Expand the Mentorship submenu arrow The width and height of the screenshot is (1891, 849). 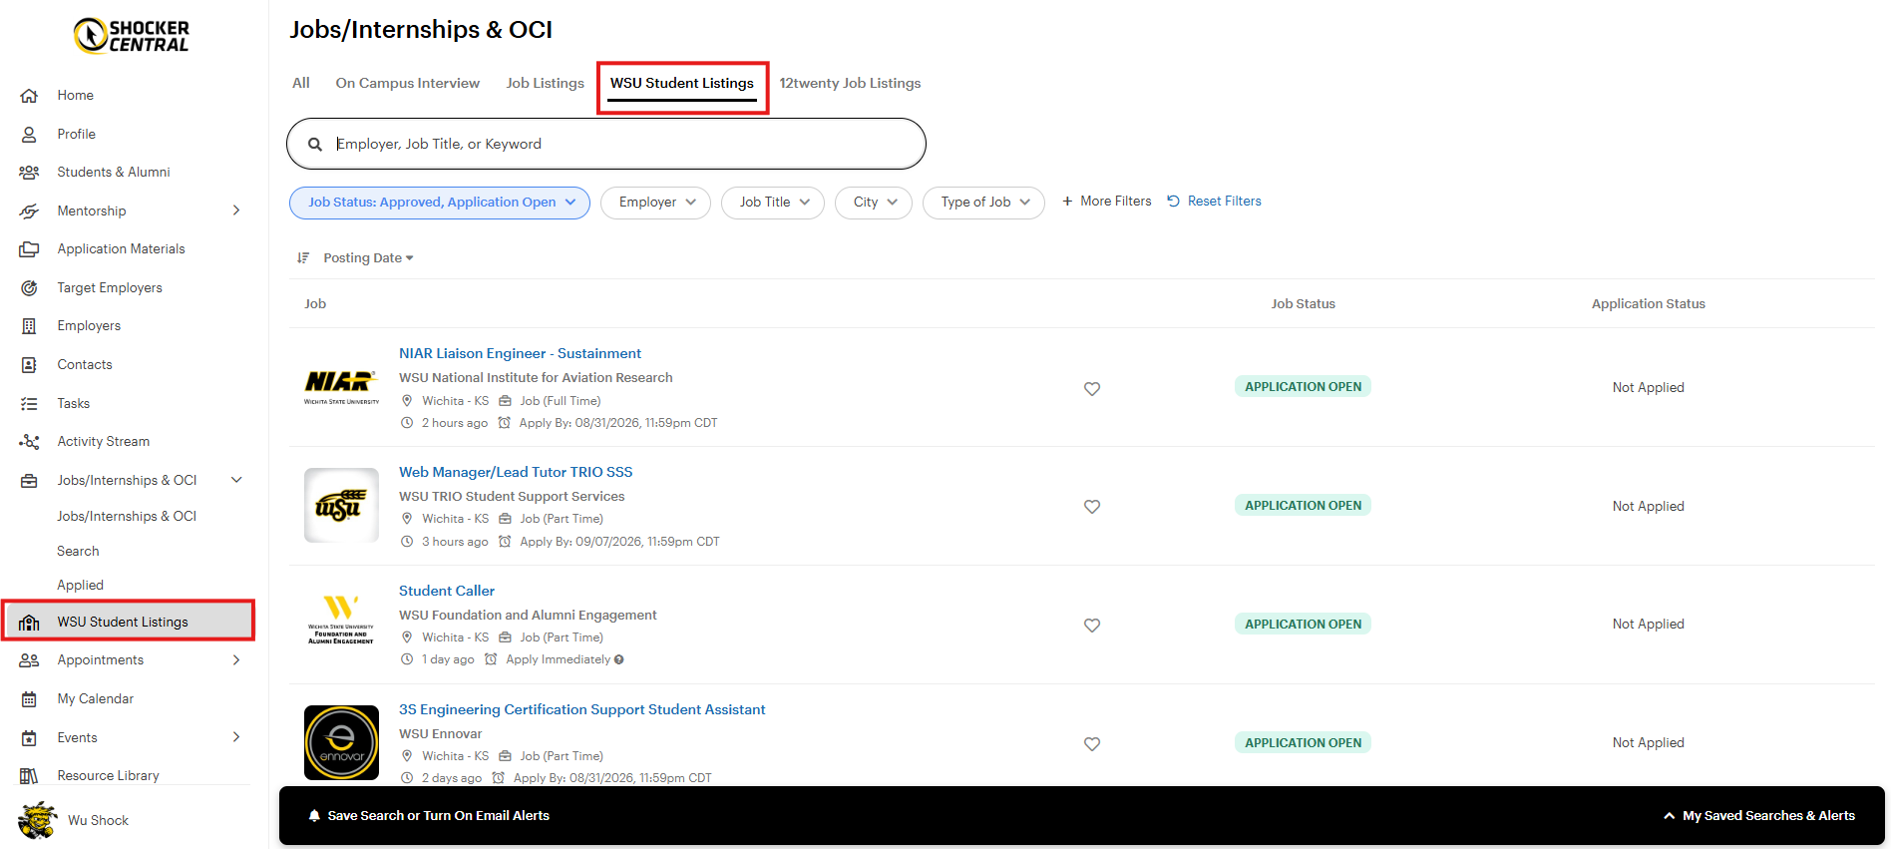(x=236, y=211)
